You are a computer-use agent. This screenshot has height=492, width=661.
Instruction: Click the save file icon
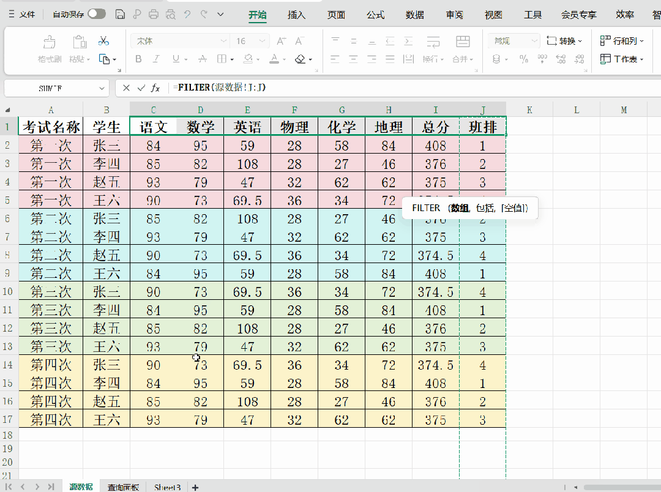click(x=120, y=14)
